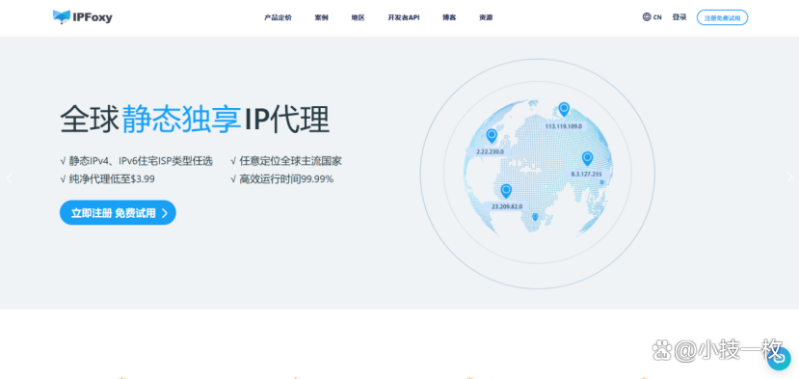Click the dotted globe illustration
This screenshot has height=379, width=799.
(x=538, y=170)
